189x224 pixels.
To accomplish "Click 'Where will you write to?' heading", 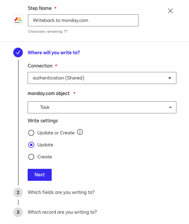I will [x=54, y=53].
